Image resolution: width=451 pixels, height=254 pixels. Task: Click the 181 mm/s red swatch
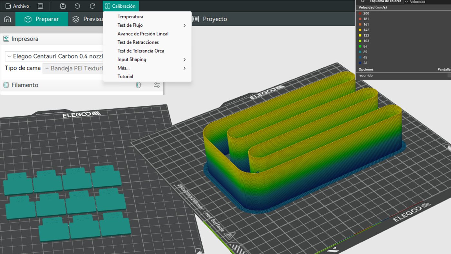pos(360,19)
